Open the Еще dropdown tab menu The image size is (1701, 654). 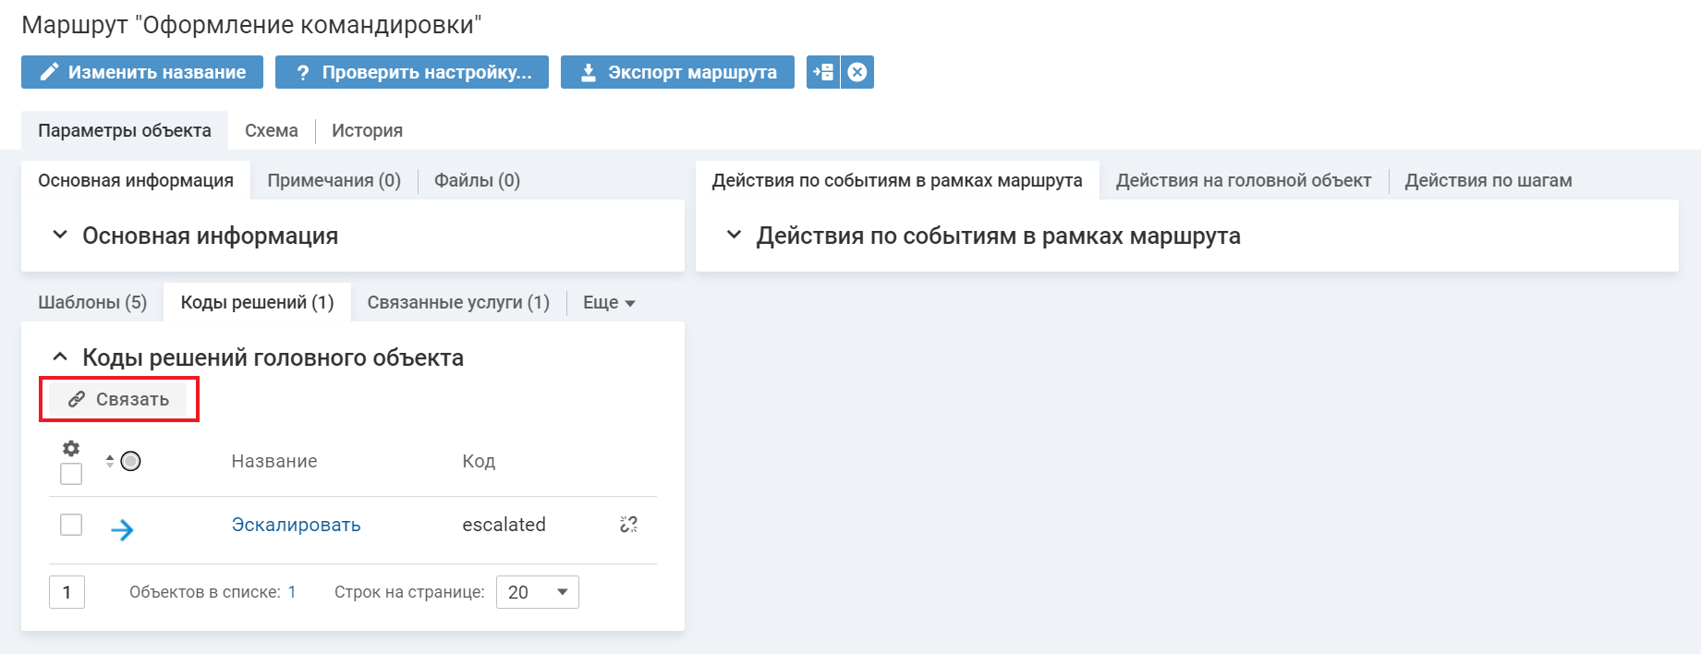[x=609, y=303]
